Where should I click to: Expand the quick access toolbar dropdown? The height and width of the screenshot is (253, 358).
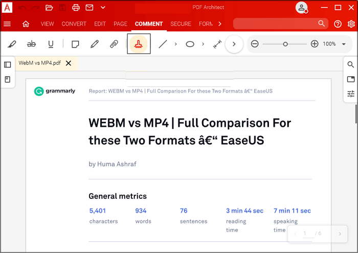point(103,8)
